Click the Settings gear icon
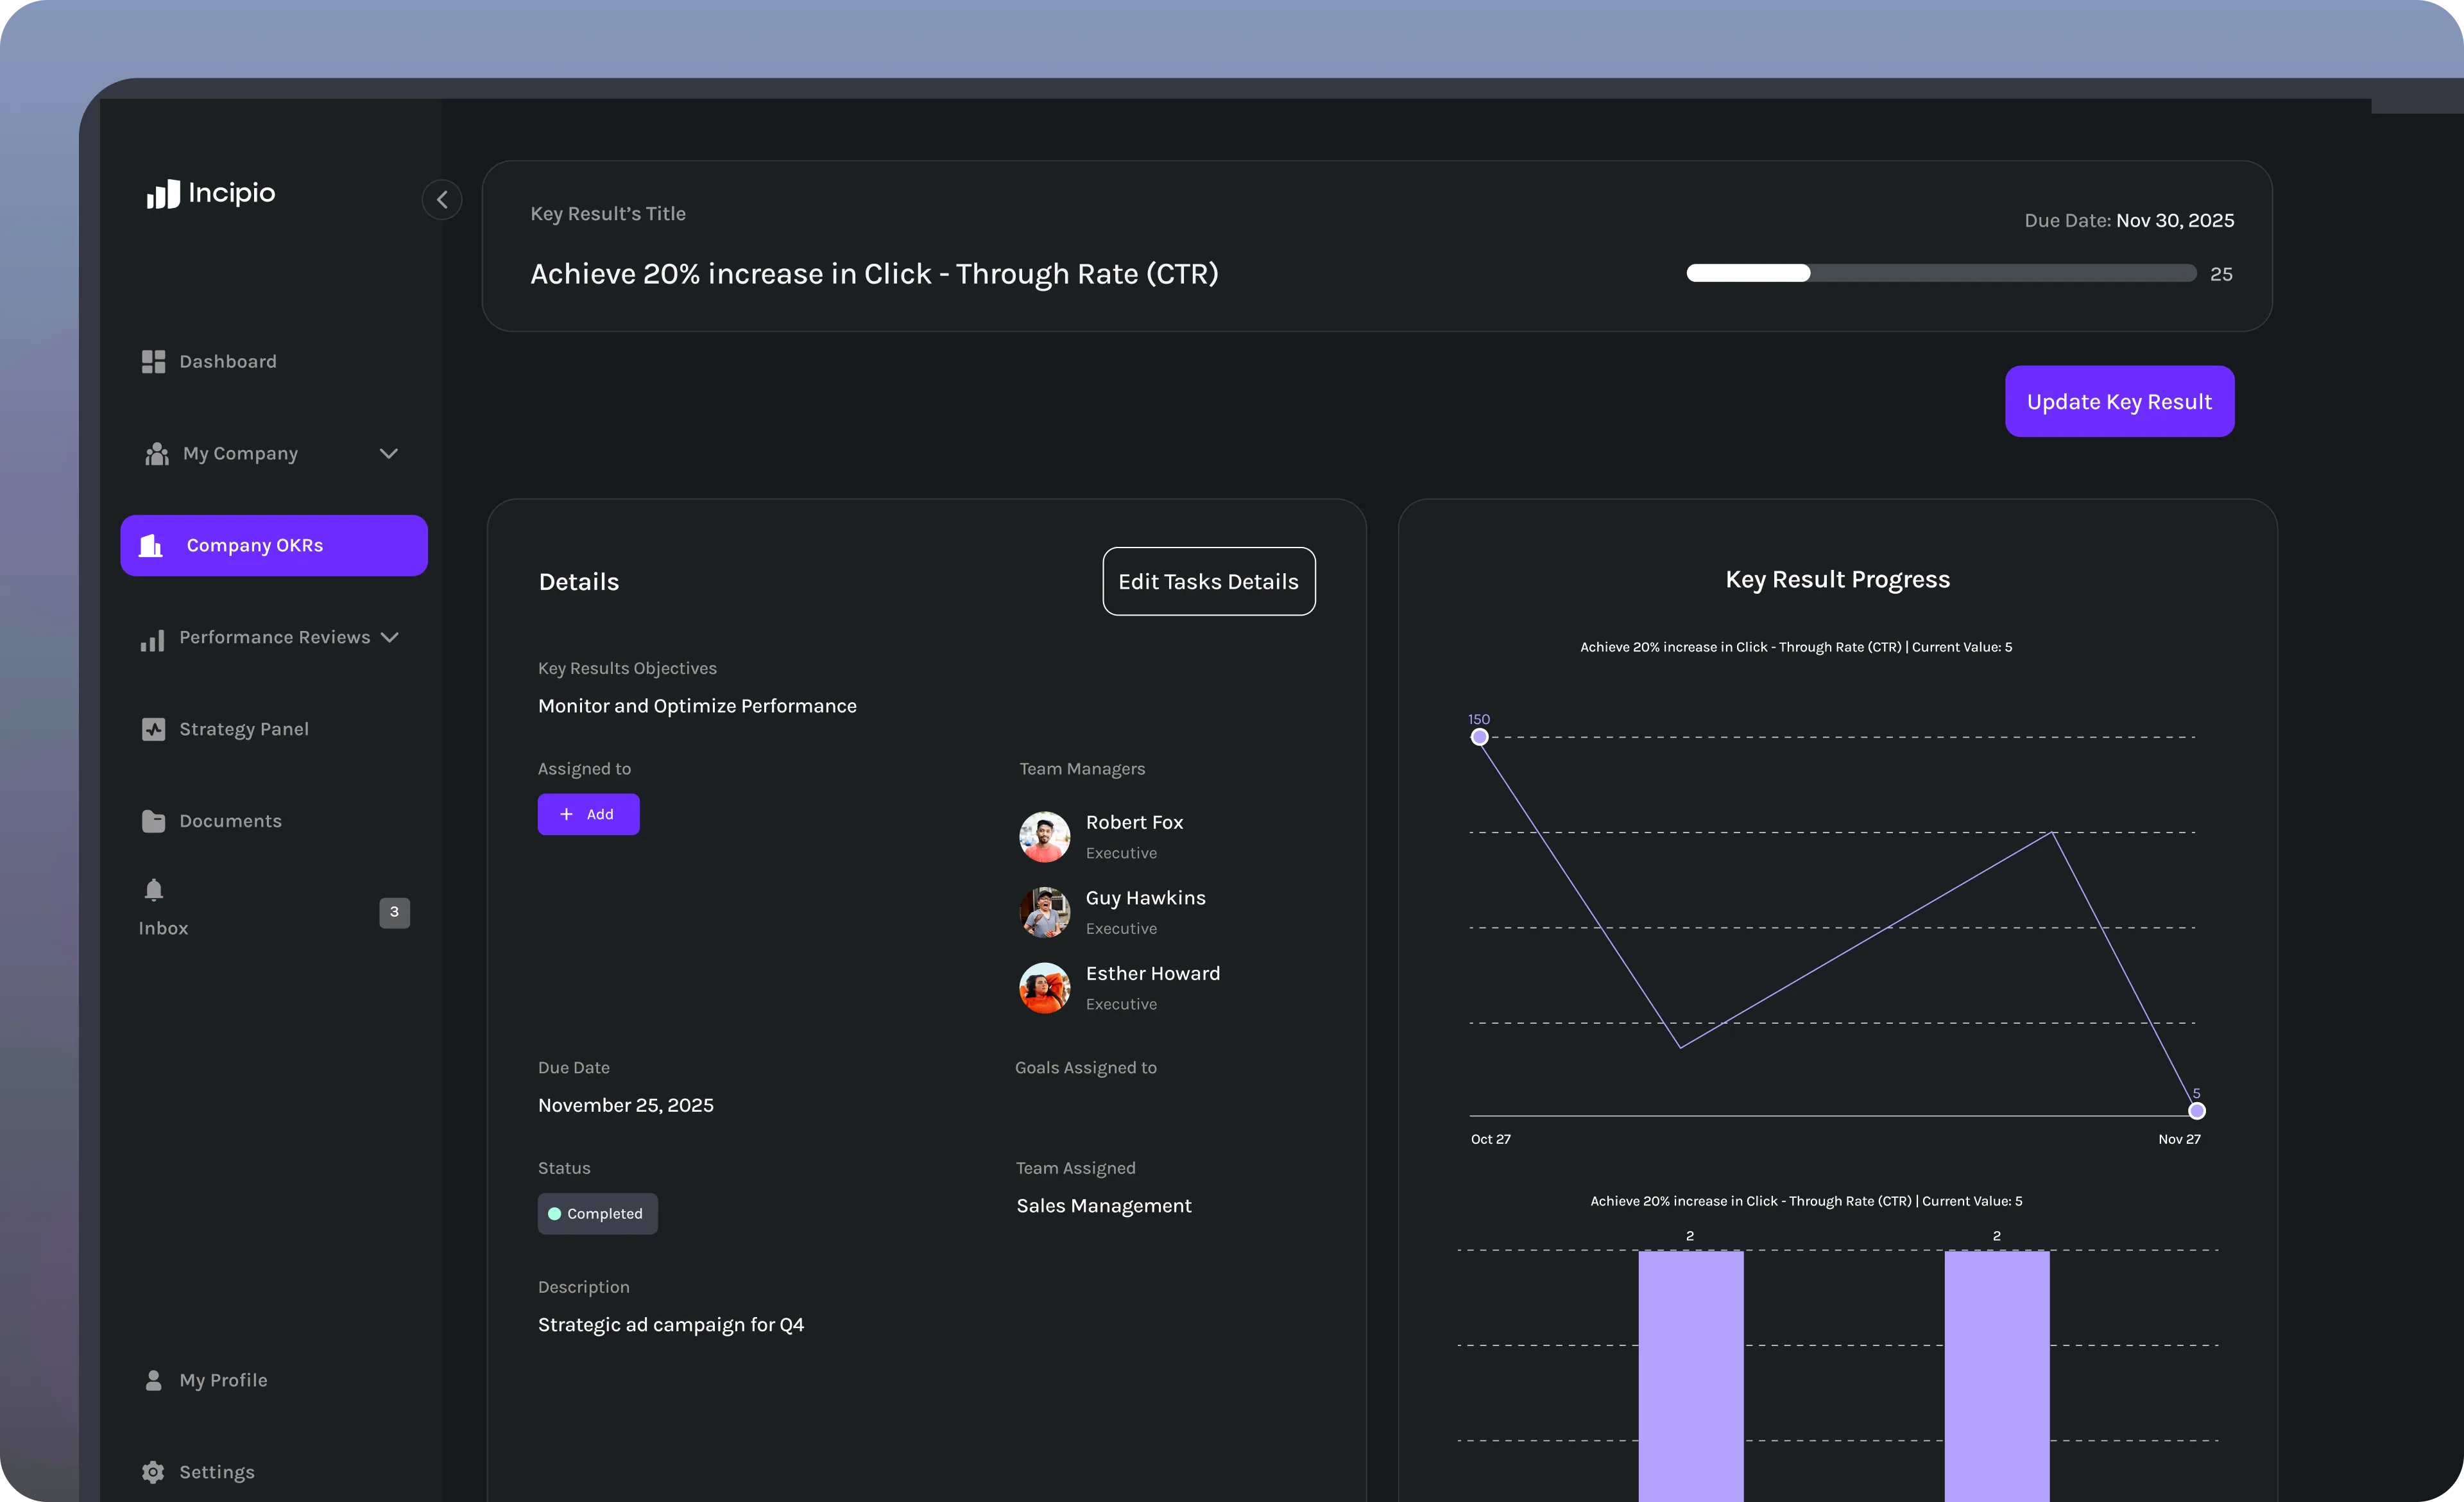 pos(153,1472)
